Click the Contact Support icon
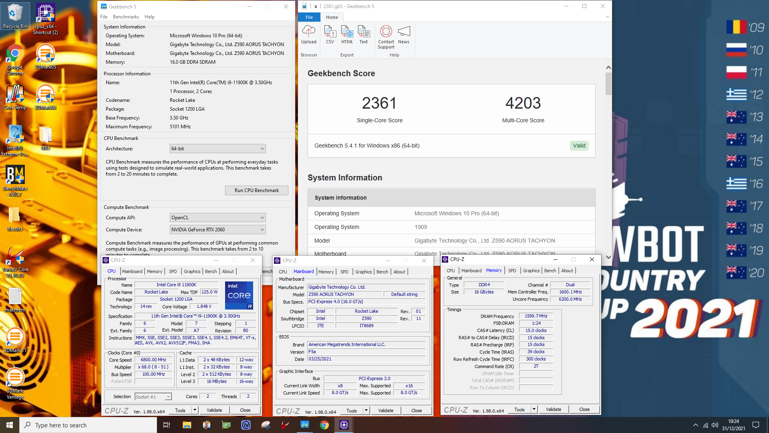Screen dimensions: 769x433 (x=386, y=37)
